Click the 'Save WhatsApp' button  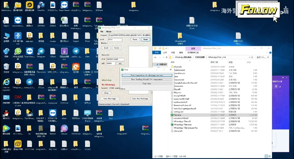click(110, 99)
